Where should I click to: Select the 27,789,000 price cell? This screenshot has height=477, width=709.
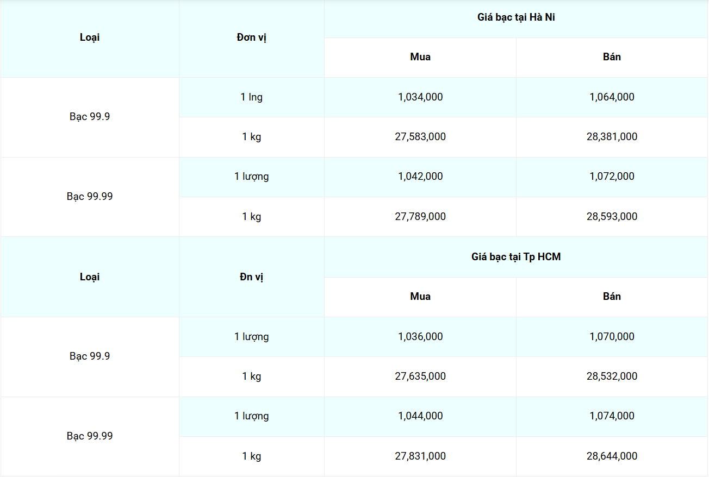tap(420, 217)
